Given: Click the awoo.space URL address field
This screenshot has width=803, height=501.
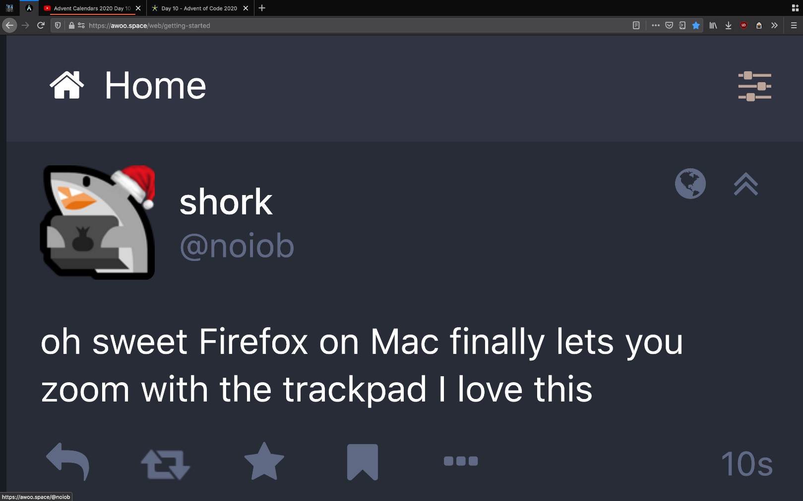Looking at the screenshot, I should [x=347, y=25].
